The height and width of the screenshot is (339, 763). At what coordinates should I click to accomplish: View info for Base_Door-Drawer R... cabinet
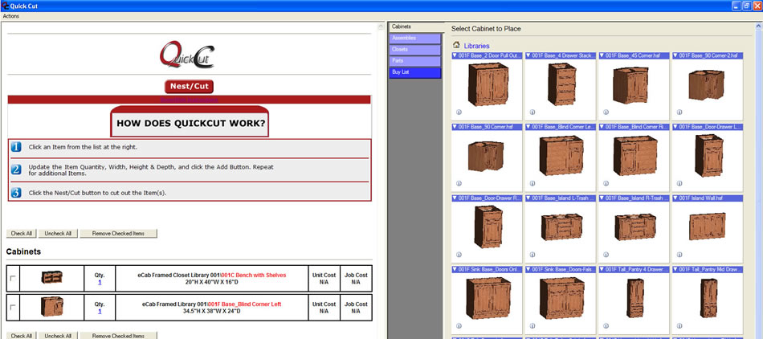[x=459, y=255]
